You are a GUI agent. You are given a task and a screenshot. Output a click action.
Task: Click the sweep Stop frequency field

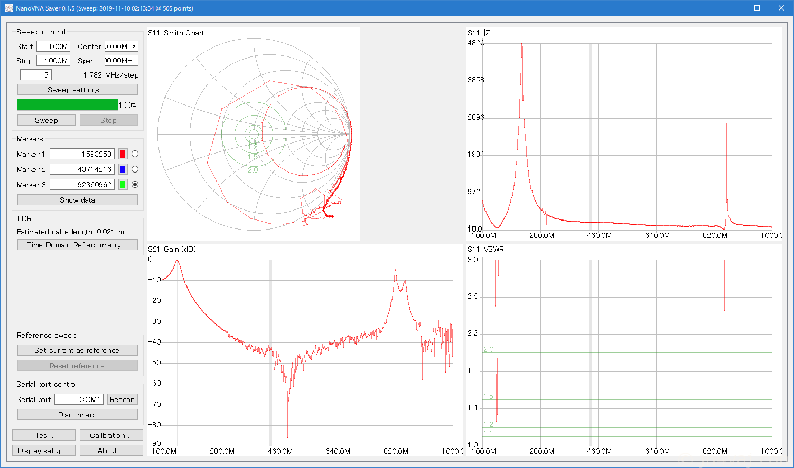coord(53,61)
